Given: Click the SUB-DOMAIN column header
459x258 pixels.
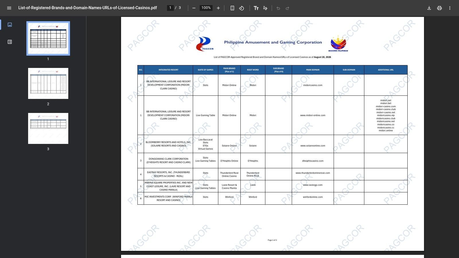Looking at the screenshot, I should (x=349, y=70).
